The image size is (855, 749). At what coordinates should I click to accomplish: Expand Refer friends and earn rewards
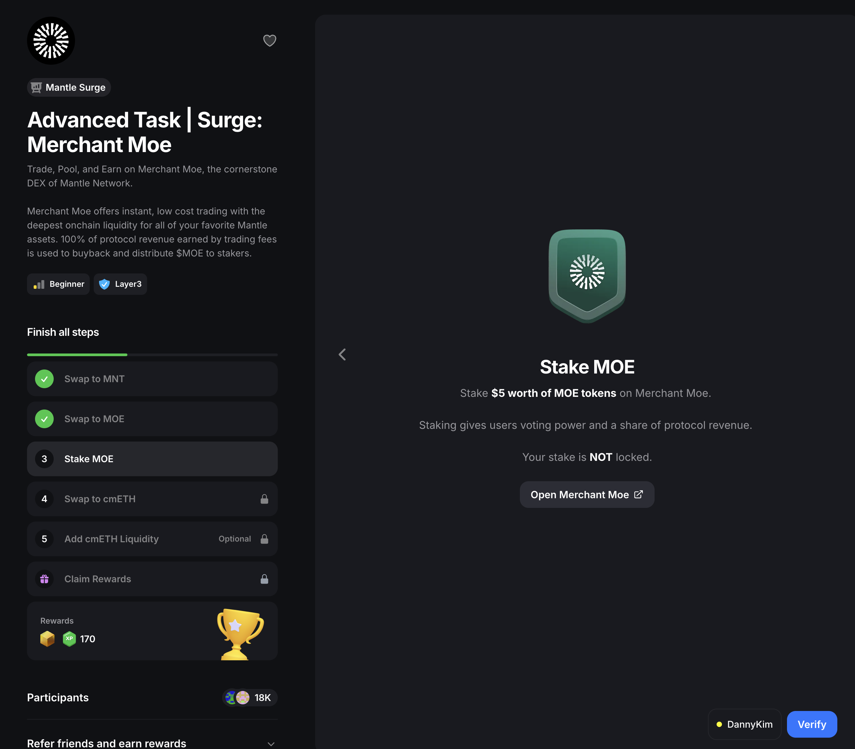(x=271, y=744)
